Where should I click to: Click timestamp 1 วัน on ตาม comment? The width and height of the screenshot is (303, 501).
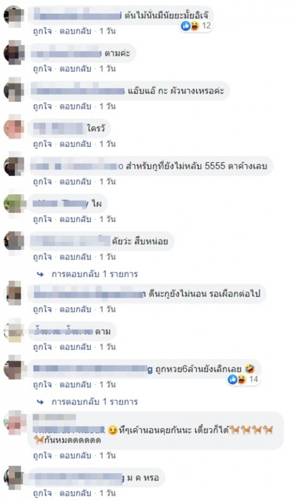[x=107, y=347]
